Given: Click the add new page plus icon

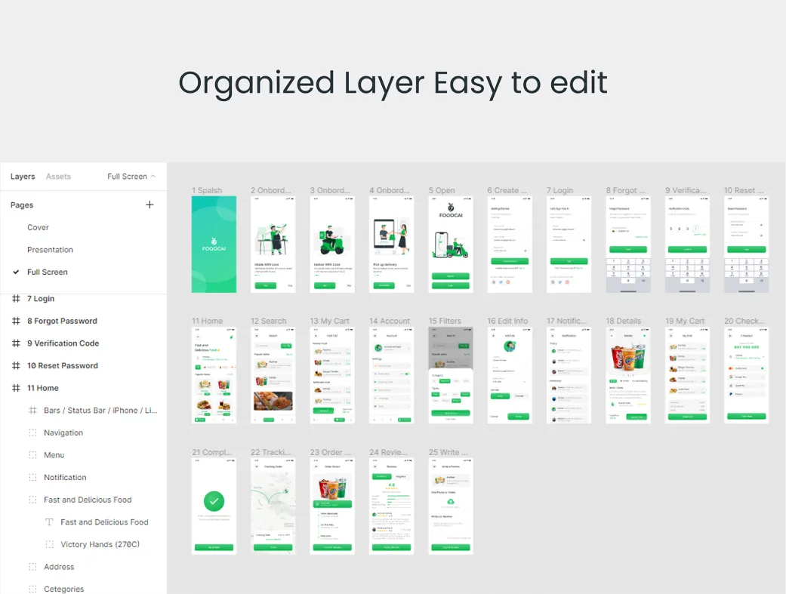Looking at the screenshot, I should pos(149,205).
